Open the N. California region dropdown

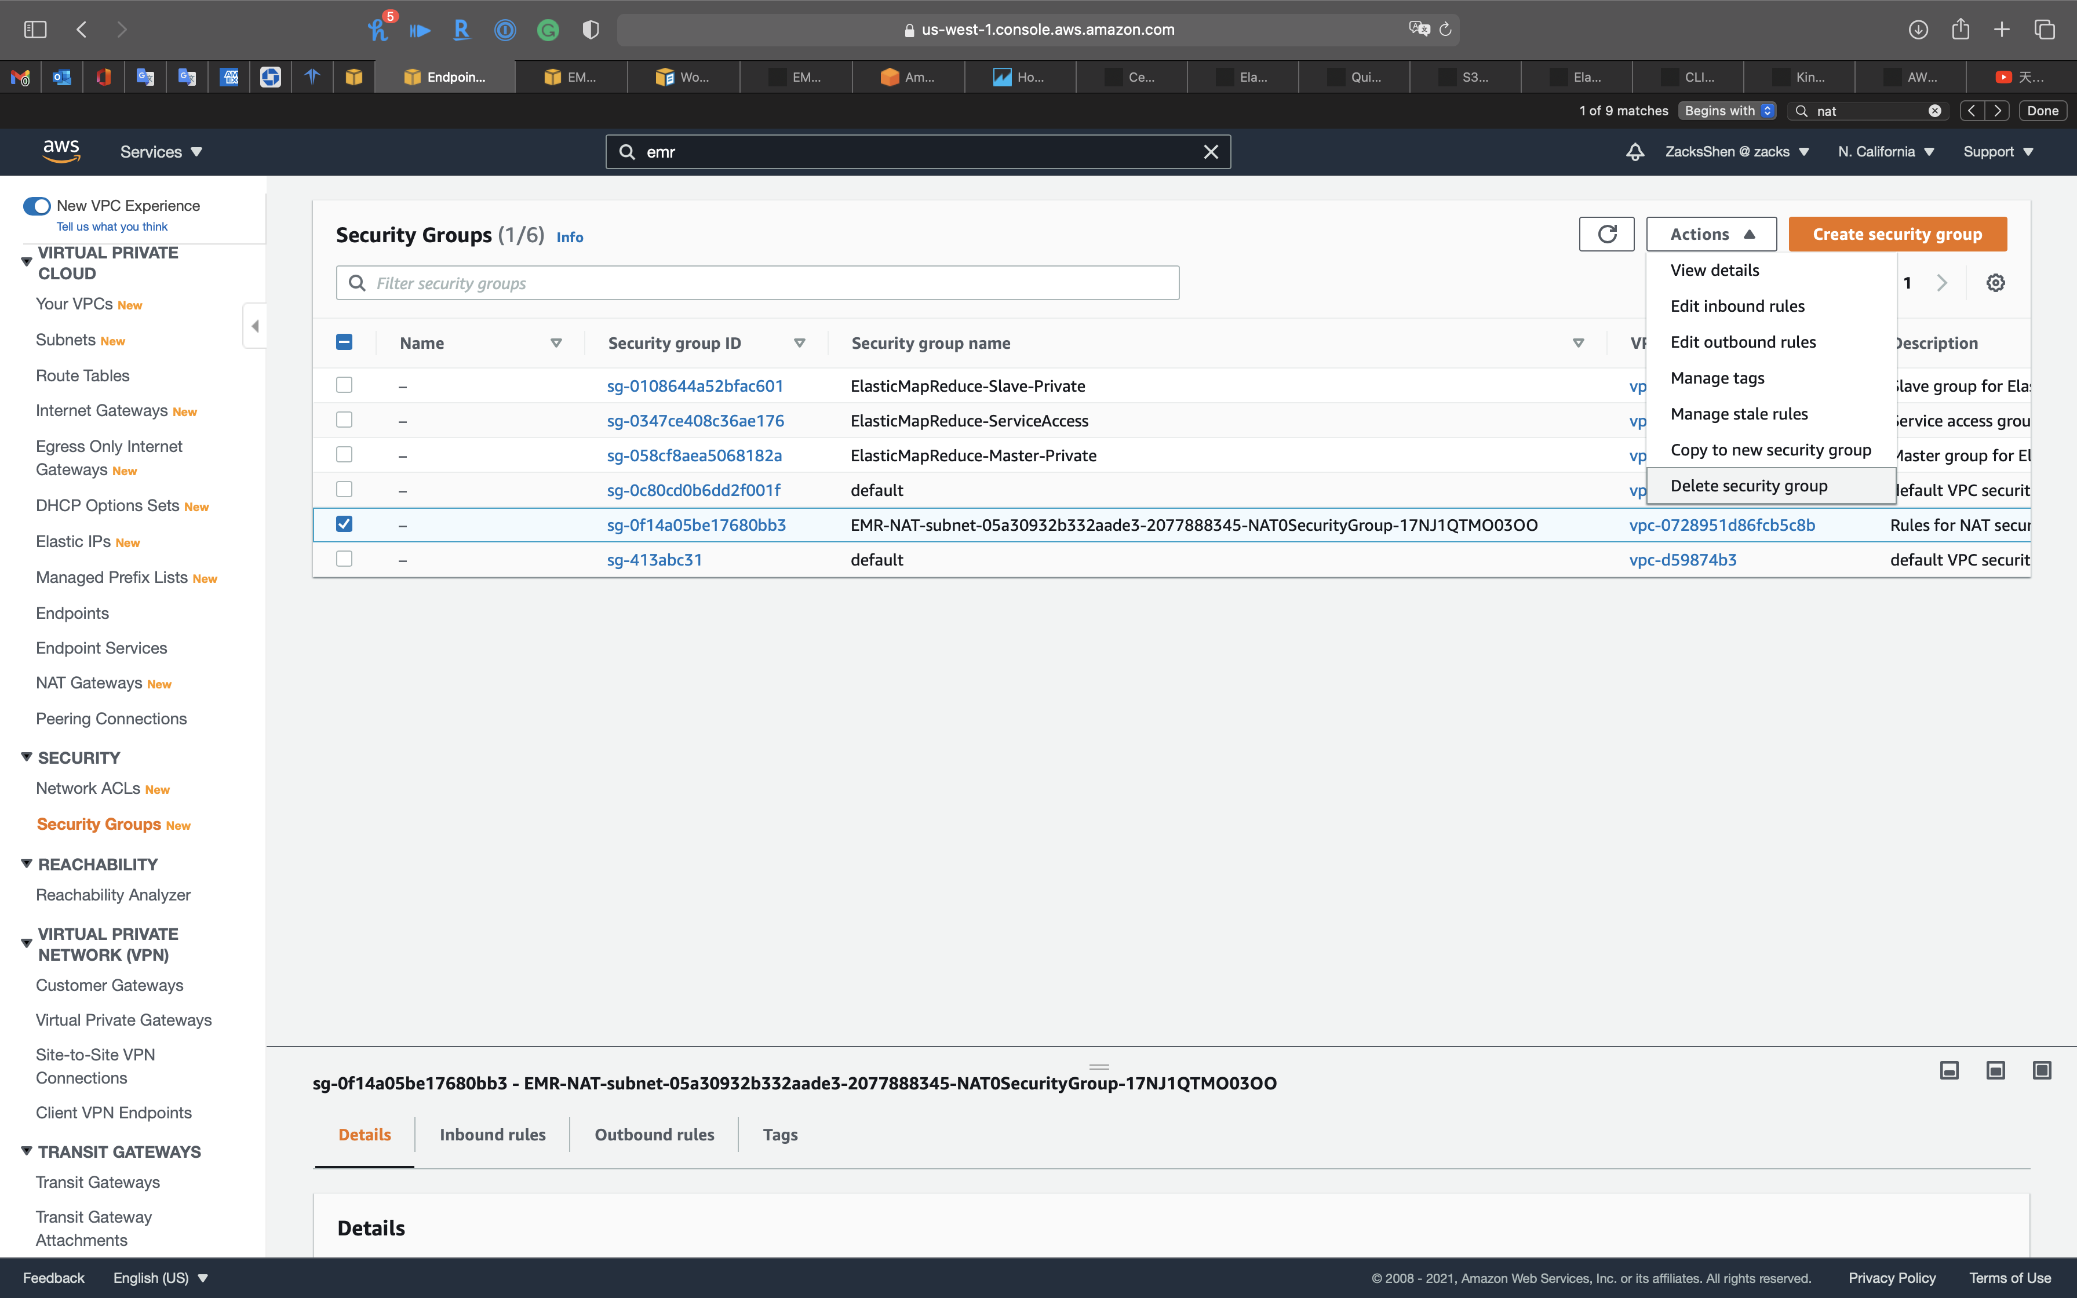pos(1886,152)
